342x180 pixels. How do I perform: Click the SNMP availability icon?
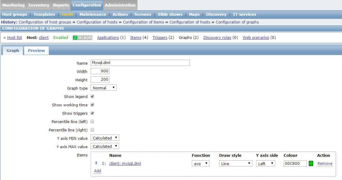pos(80,38)
